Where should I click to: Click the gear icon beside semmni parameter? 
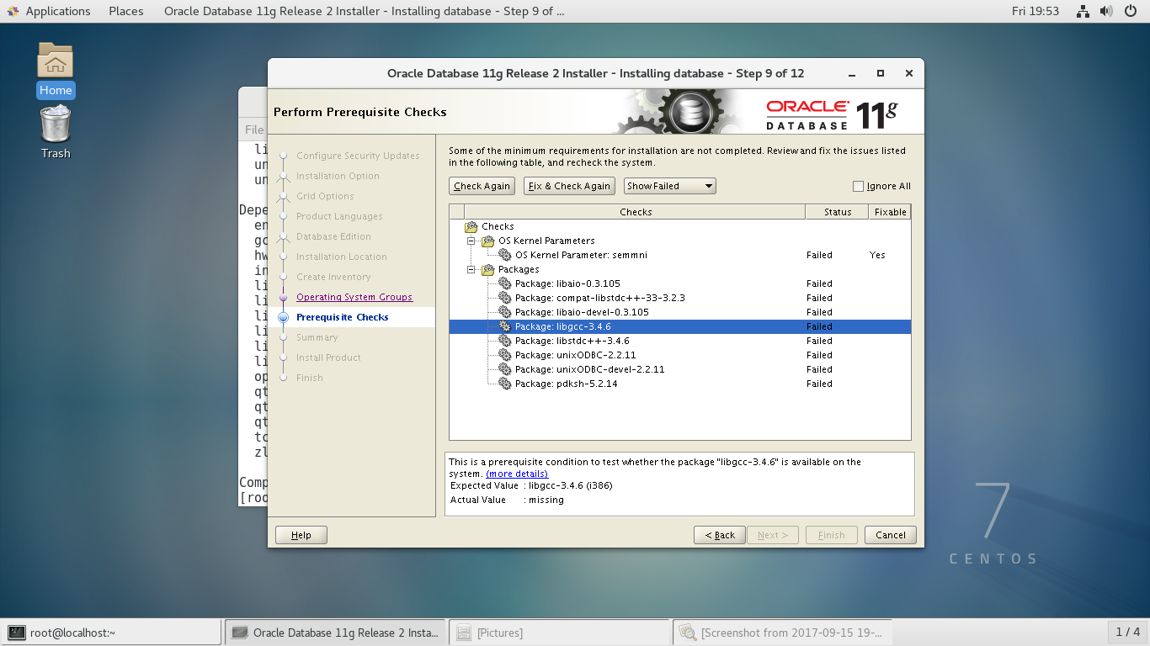[x=505, y=255]
